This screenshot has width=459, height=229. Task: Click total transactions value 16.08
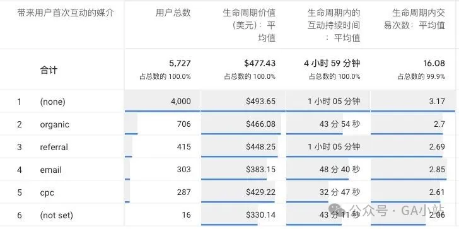click(434, 63)
